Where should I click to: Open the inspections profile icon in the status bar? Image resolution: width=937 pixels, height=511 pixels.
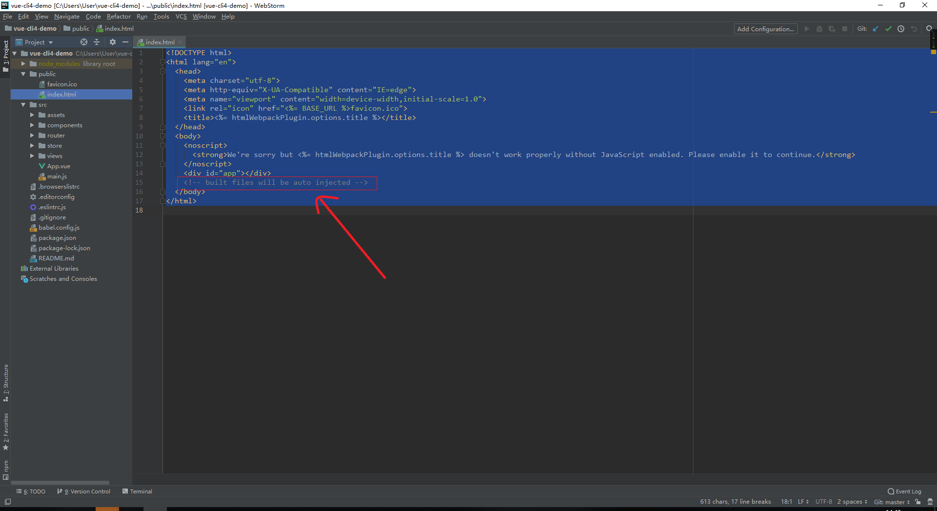pos(930,502)
